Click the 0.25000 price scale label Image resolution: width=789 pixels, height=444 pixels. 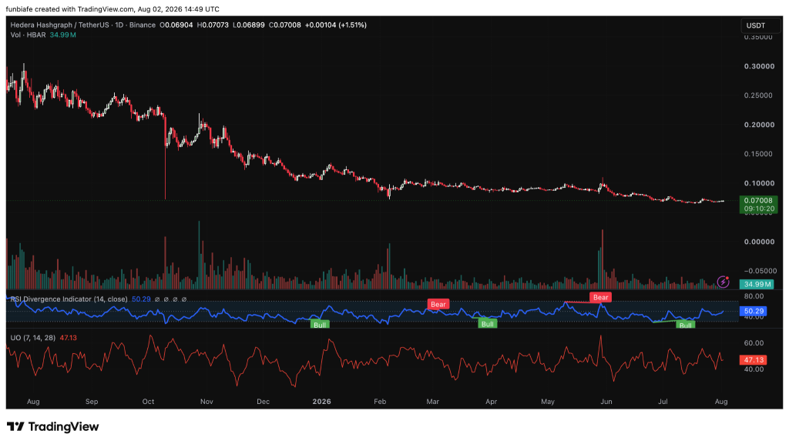pos(758,95)
